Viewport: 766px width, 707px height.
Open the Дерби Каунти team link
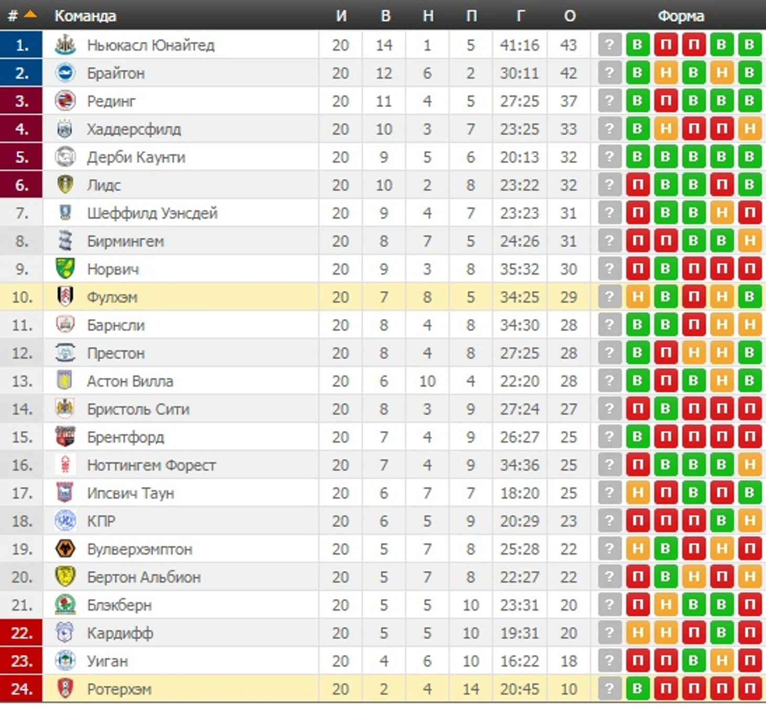click(136, 157)
